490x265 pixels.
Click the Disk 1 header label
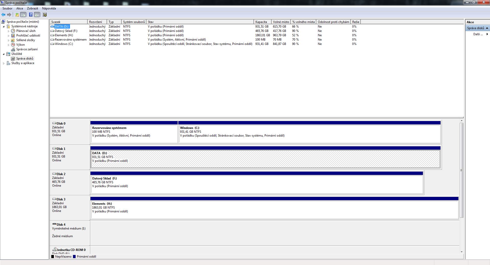click(x=61, y=149)
